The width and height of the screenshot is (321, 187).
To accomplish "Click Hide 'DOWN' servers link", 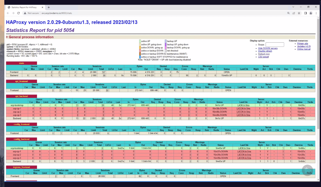I will pos(268,48).
